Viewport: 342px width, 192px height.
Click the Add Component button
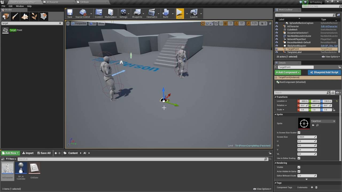pyautogui.click(x=288, y=72)
